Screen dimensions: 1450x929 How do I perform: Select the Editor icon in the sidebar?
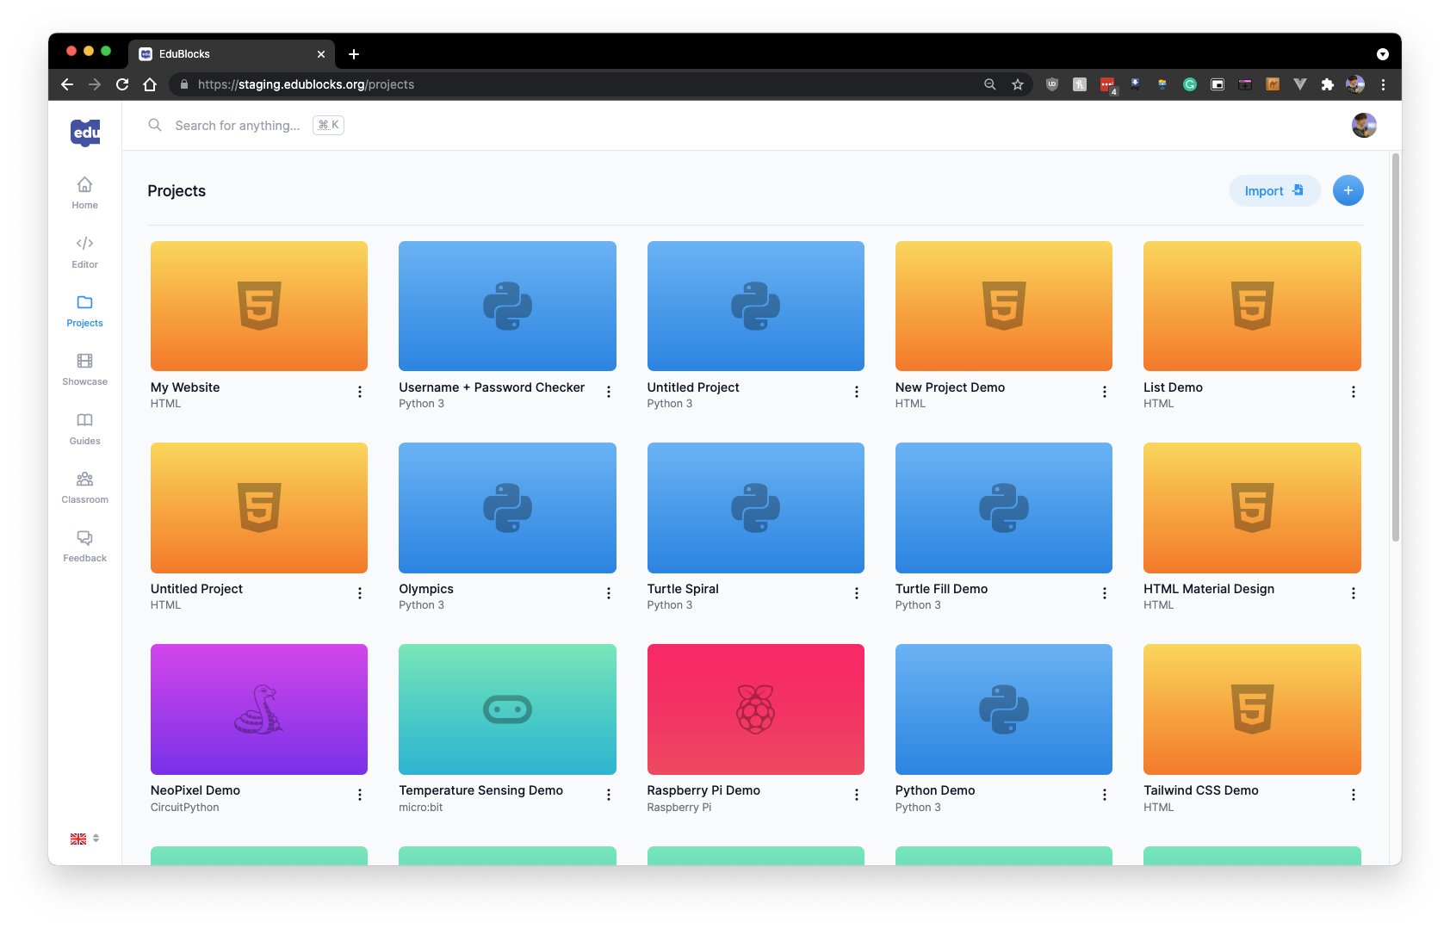(x=84, y=251)
